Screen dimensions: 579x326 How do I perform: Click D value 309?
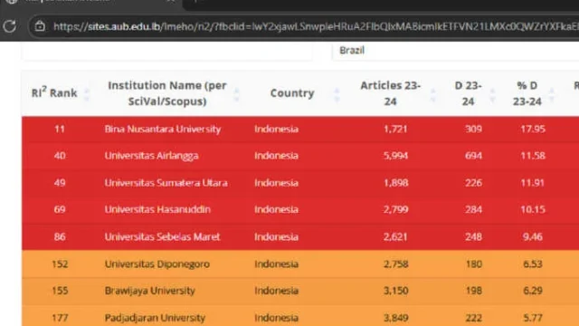[x=473, y=129]
